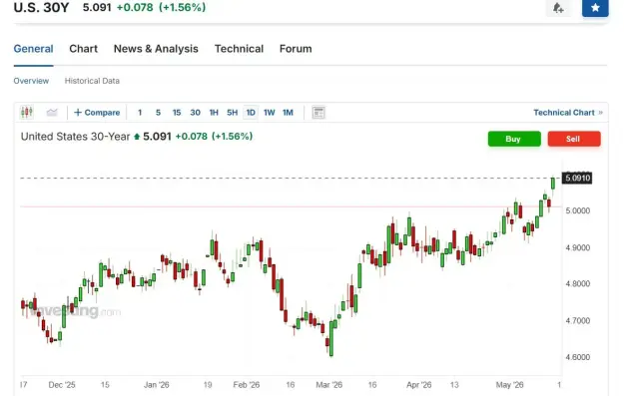Screen dimensions: 624x396
Task: Click the United States 30-Year chart title
Action: point(75,137)
